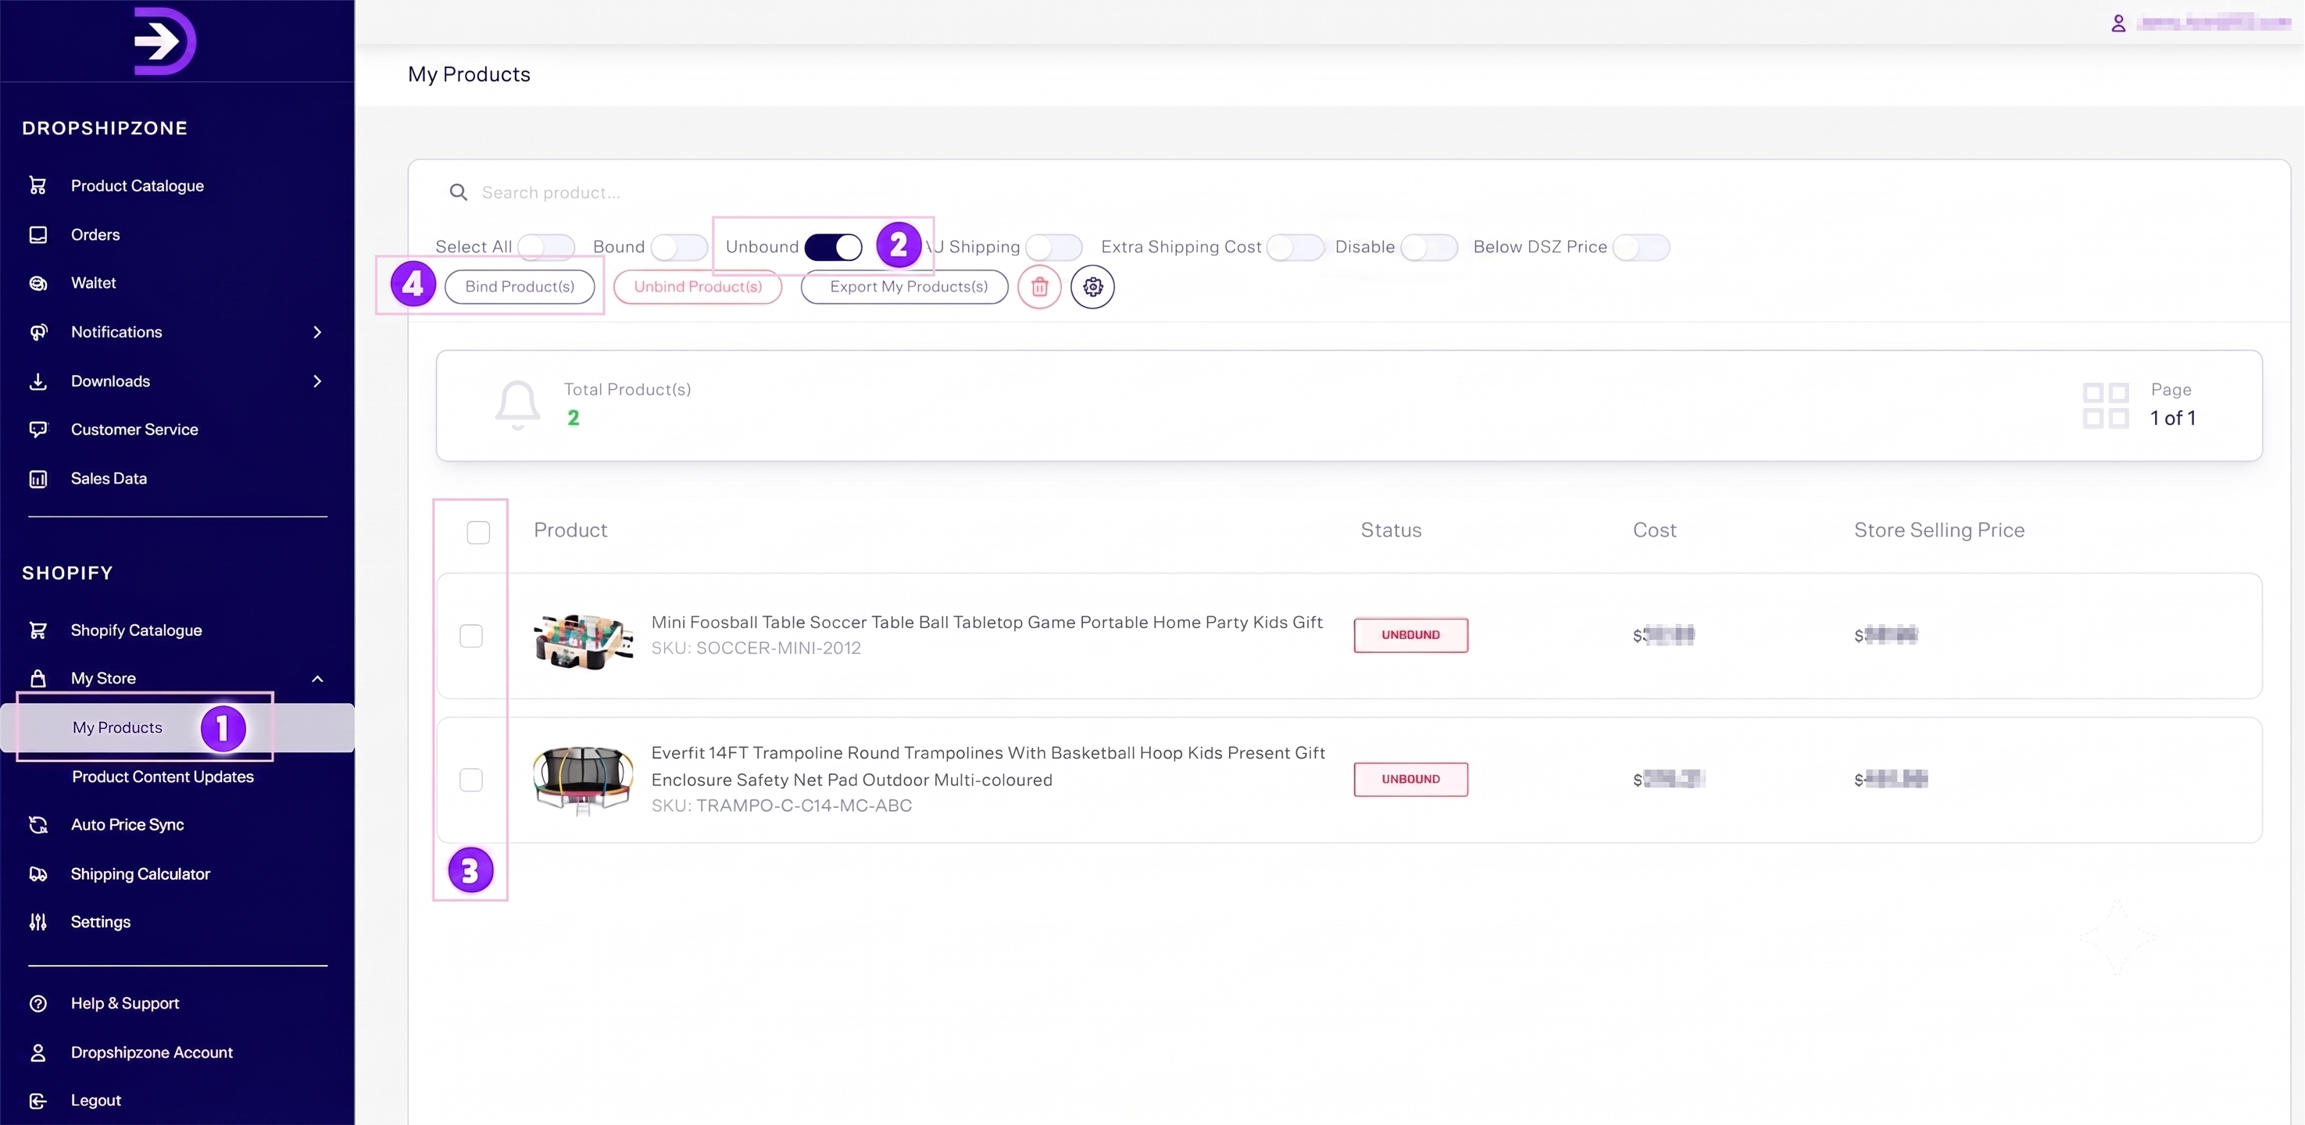
Task: Turn off the Unbound filter switch
Action: pos(833,247)
